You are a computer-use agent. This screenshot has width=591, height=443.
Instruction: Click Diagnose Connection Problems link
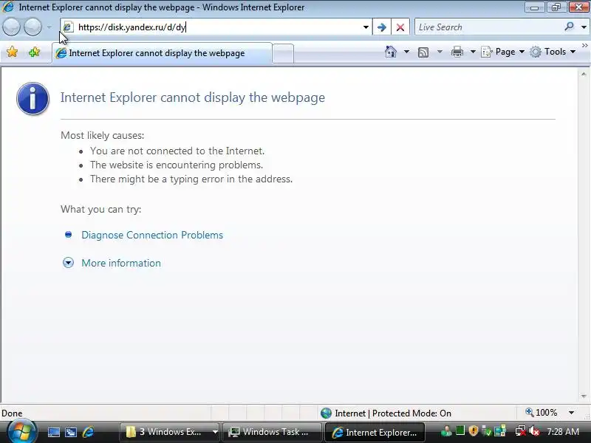[152, 235]
